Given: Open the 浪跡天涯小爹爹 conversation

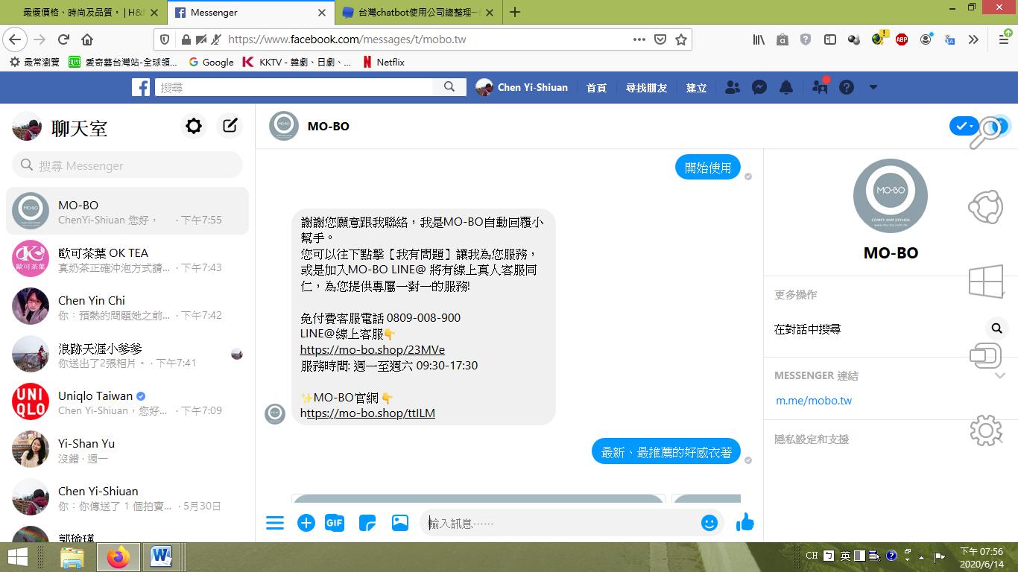Looking at the screenshot, I should click(127, 355).
